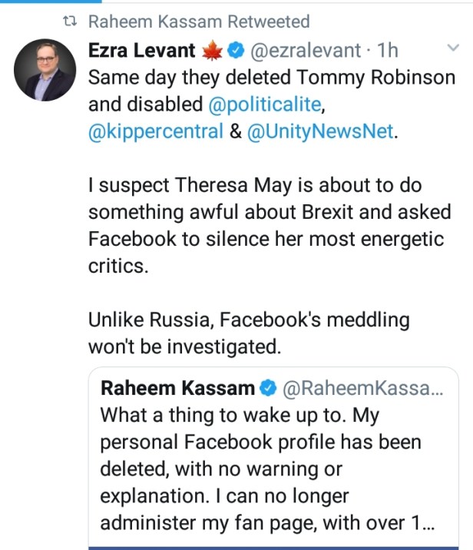This screenshot has height=550, width=473.
Task: Click Ezra Levant's blue verified badge
Action: [x=237, y=51]
